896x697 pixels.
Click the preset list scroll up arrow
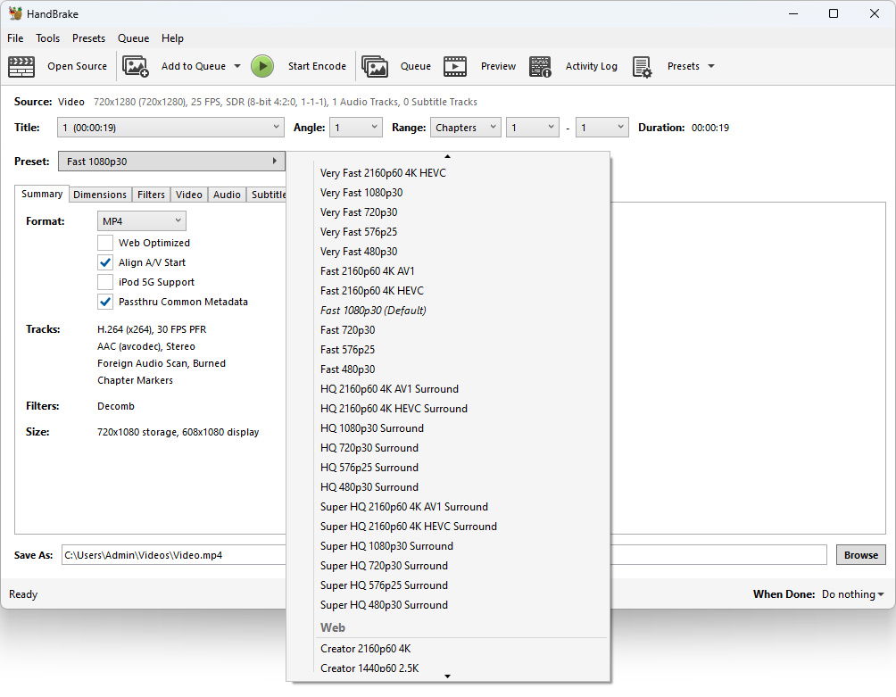click(x=447, y=156)
